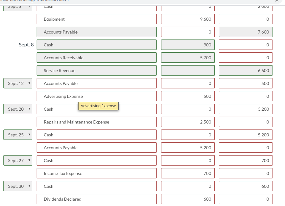The width and height of the screenshot is (285, 206).
Task: Click the Advertising Expense tooltip
Action: [x=98, y=106]
